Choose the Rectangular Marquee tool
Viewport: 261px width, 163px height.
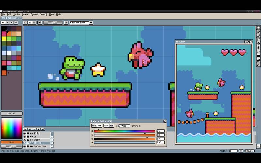(x=258, y=28)
